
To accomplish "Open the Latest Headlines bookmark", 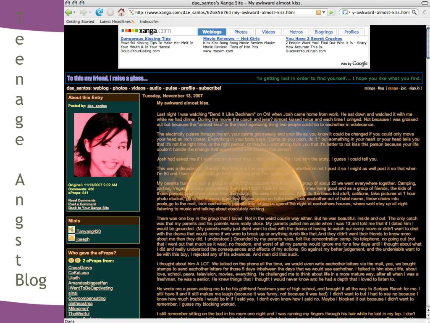I will click(x=117, y=21).
